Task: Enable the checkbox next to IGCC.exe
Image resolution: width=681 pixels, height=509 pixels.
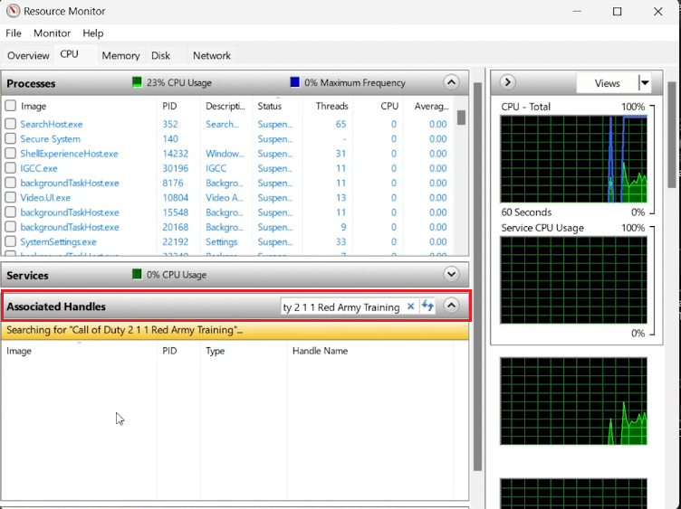Action: (x=11, y=168)
